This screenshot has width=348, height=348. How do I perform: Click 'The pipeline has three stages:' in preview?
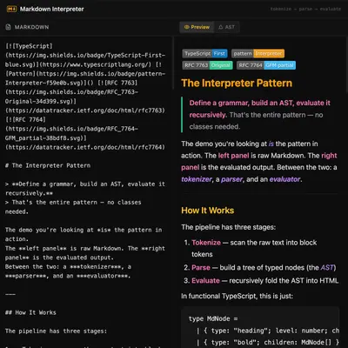click(x=229, y=227)
